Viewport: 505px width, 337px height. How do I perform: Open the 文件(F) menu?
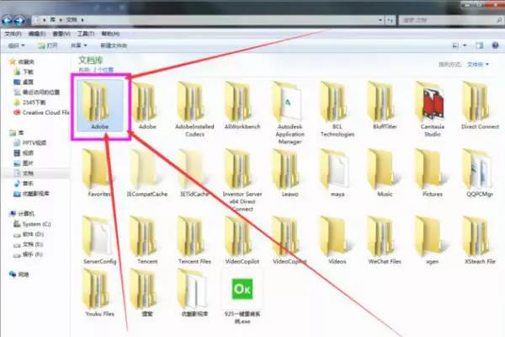pyautogui.click(x=13, y=34)
